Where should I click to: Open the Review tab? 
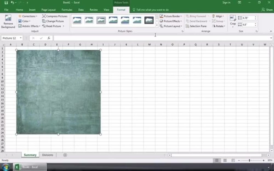click(x=94, y=10)
